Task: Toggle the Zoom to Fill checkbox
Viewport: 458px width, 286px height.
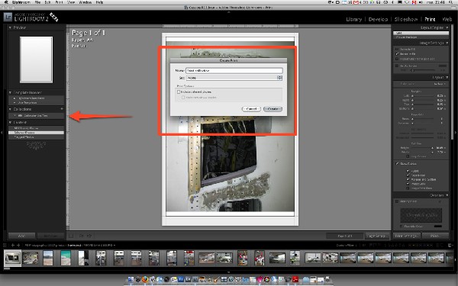Action: tap(397, 49)
